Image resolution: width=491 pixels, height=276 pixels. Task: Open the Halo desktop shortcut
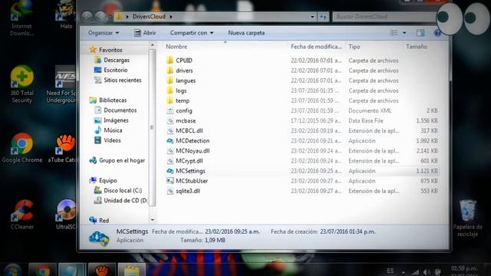(66, 15)
